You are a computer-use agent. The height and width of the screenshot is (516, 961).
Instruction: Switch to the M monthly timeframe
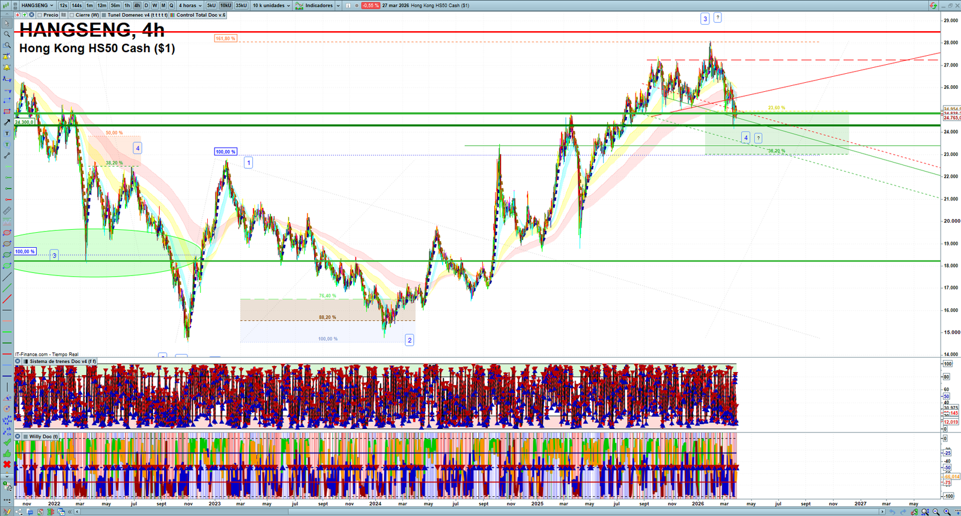[x=163, y=5]
